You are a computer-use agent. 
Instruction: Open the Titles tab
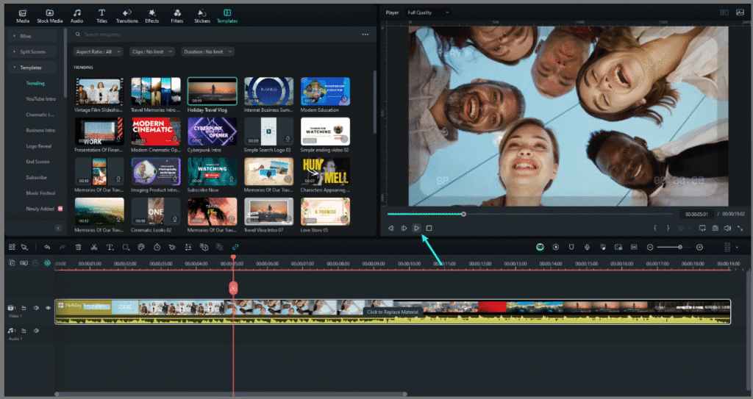coord(101,16)
